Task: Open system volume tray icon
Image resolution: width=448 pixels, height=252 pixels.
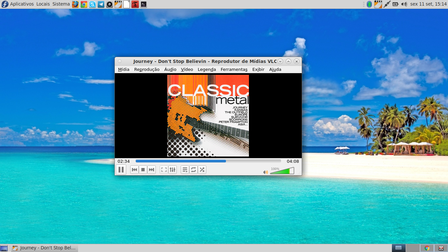Action: [404, 4]
